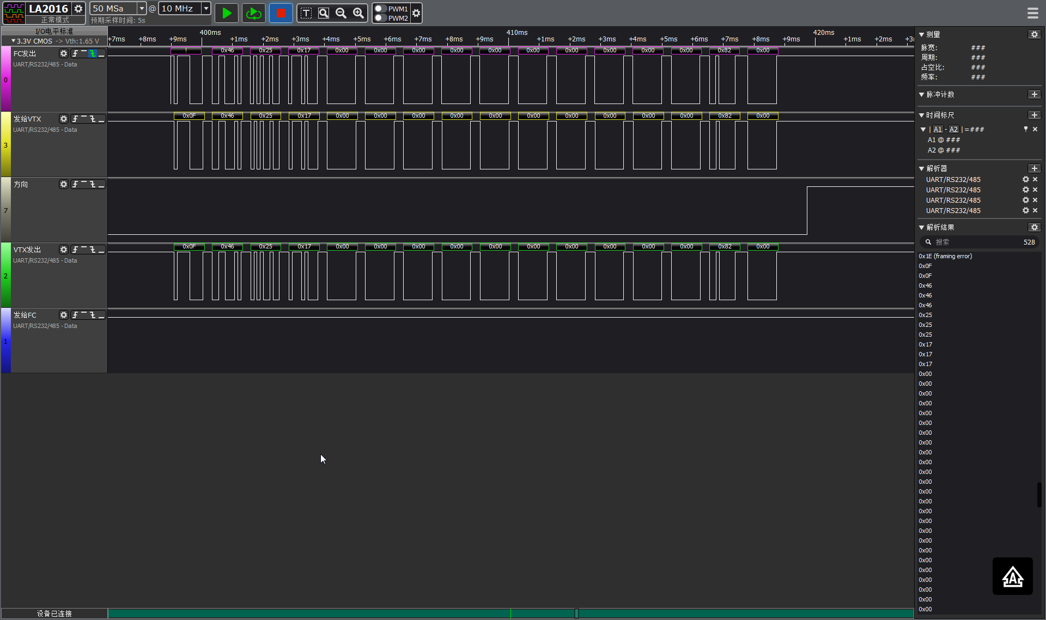Start single capture with play button
This screenshot has width=1046, height=620.
[x=227, y=13]
